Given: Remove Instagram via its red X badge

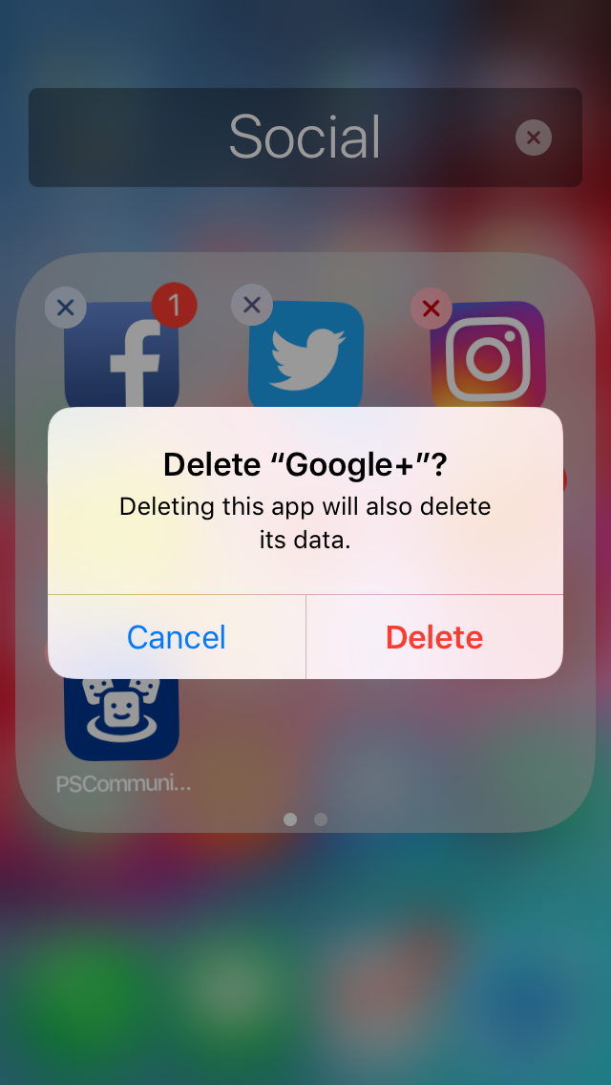Looking at the screenshot, I should click(x=432, y=308).
